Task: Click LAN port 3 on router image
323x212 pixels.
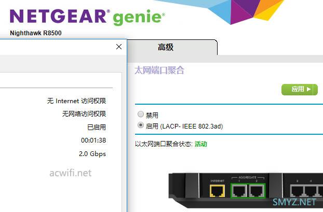Action: (298, 191)
